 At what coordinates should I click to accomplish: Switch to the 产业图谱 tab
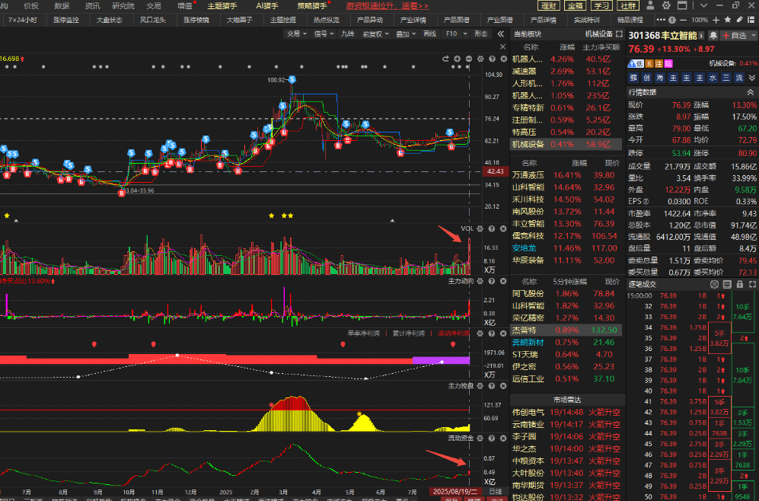(x=500, y=20)
